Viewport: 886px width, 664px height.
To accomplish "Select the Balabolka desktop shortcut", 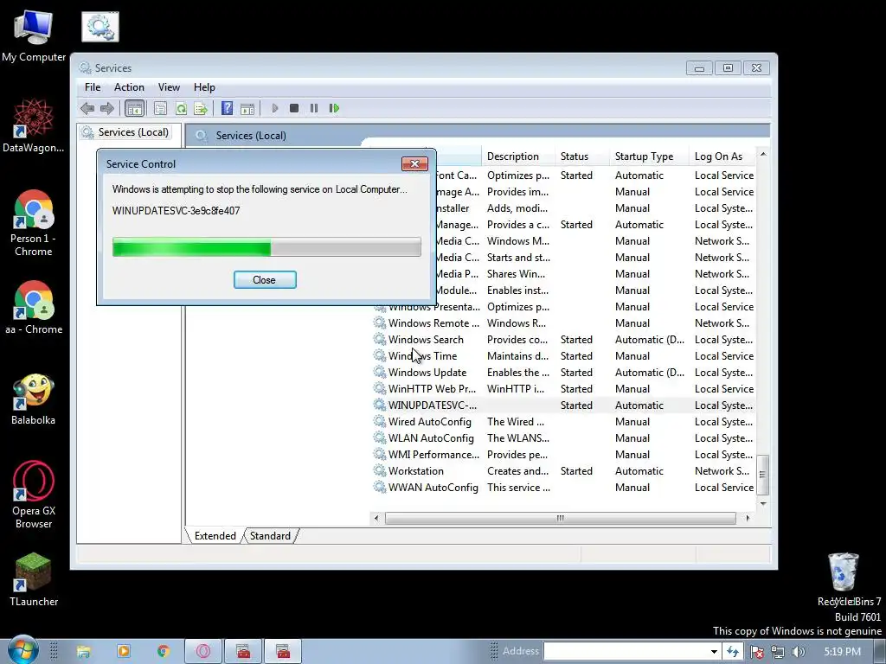I will (34, 399).
